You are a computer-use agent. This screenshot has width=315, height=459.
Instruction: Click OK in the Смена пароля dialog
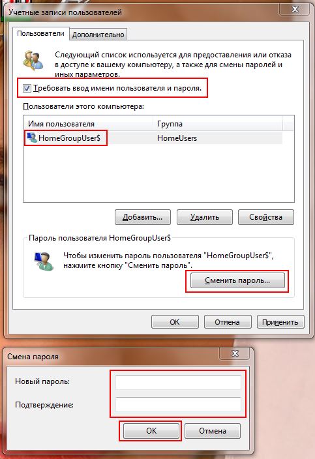(151, 430)
